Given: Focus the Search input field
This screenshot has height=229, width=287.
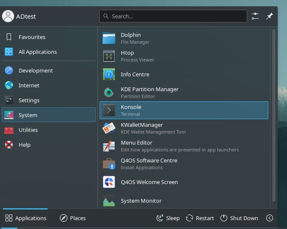Looking at the screenshot, I should [173, 16].
